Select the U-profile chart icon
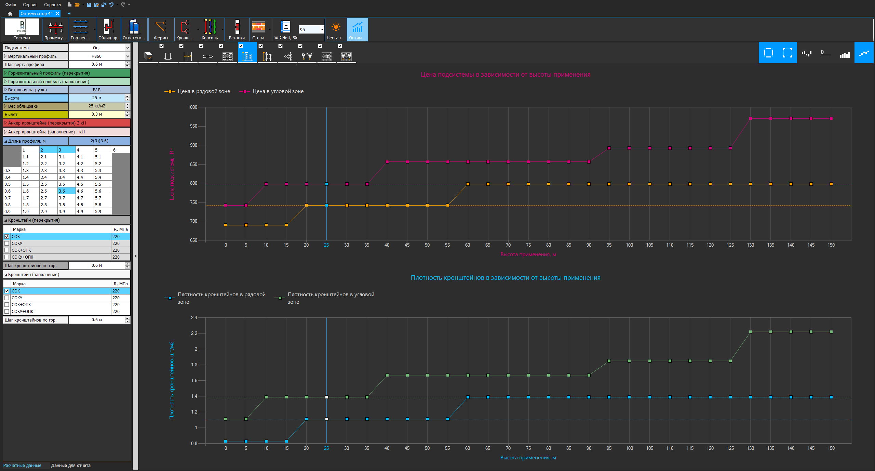875x471 pixels. [168, 56]
